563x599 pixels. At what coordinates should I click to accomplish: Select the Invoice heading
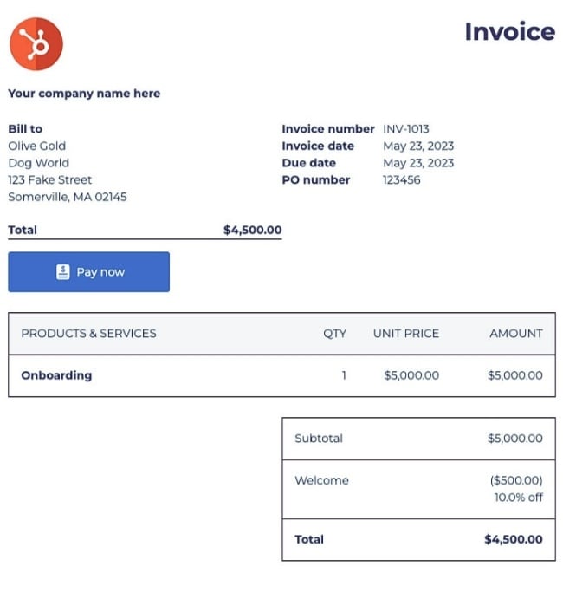point(509,32)
